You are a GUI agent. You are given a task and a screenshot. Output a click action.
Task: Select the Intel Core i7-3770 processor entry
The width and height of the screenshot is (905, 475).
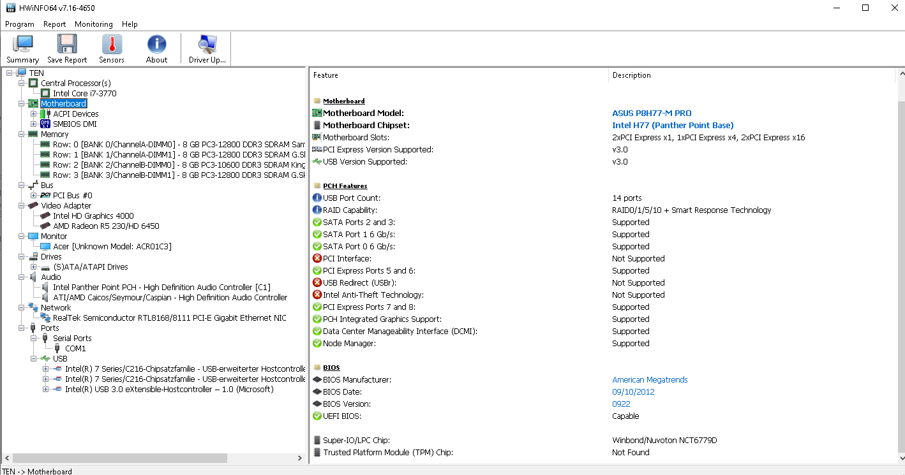point(84,94)
